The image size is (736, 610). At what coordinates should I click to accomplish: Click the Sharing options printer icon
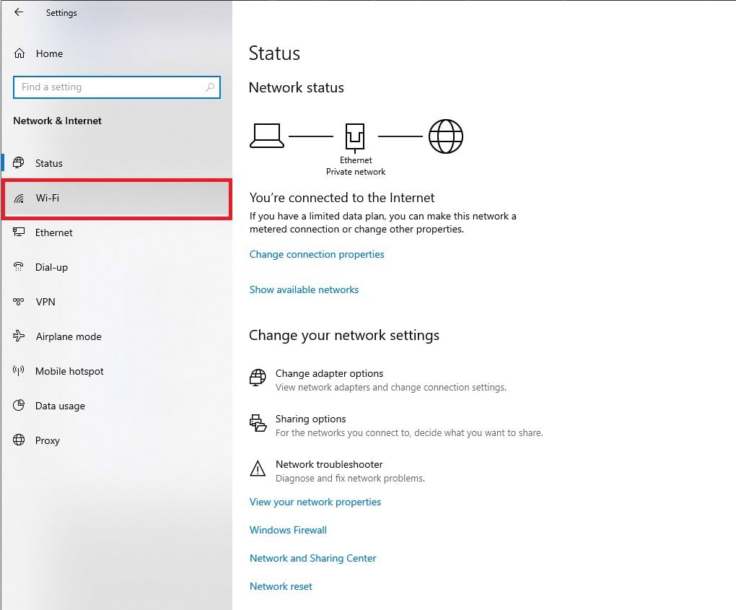click(x=258, y=422)
